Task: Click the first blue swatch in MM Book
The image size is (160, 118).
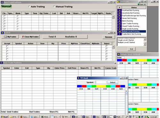Action: [x=79, y=86]
